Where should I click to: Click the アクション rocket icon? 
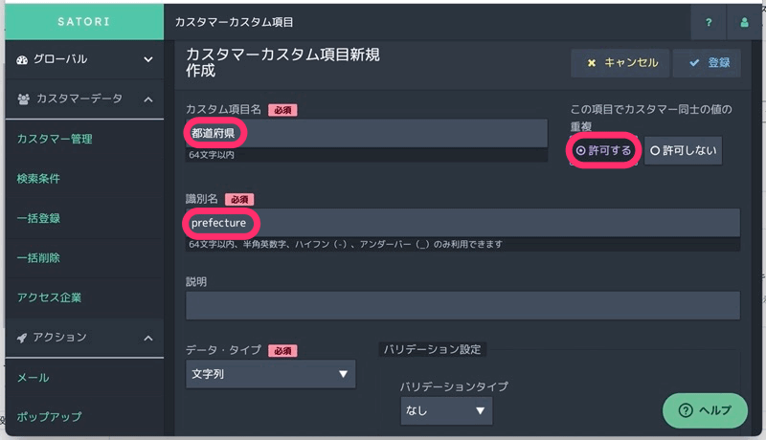(x=22, y=338)
